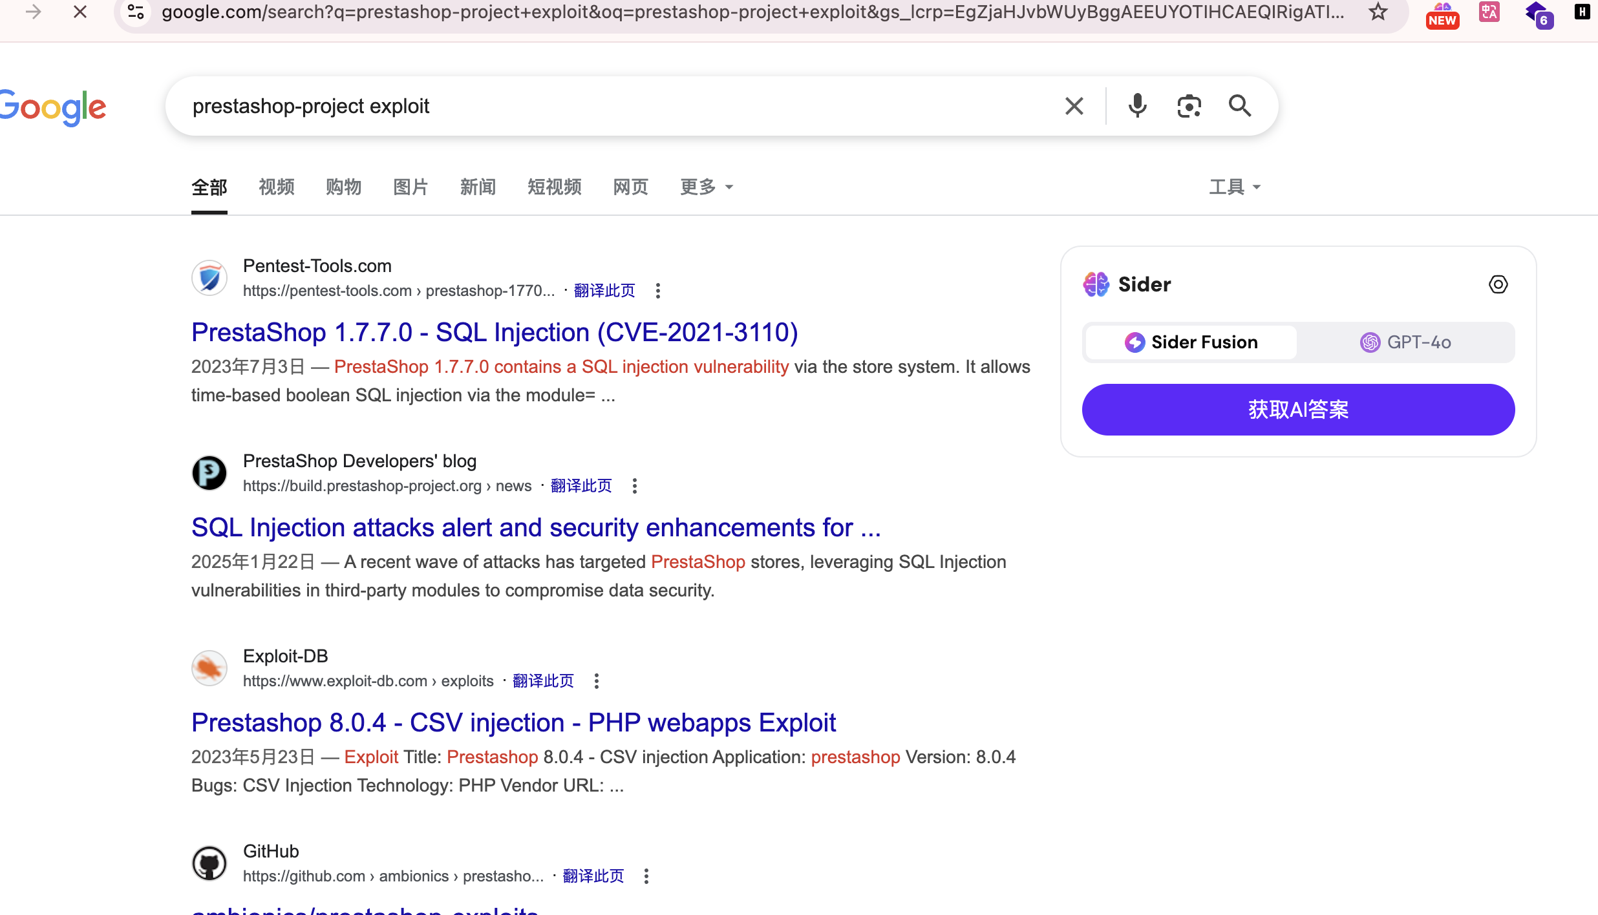Viewport: 1598px width, 915px height.
Task: Start voice search with the microphone icon
Action: click(1138, 105)
